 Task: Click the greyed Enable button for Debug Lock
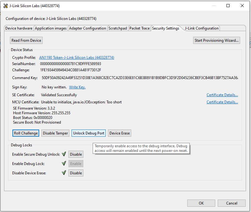click(x=76, y=164)
